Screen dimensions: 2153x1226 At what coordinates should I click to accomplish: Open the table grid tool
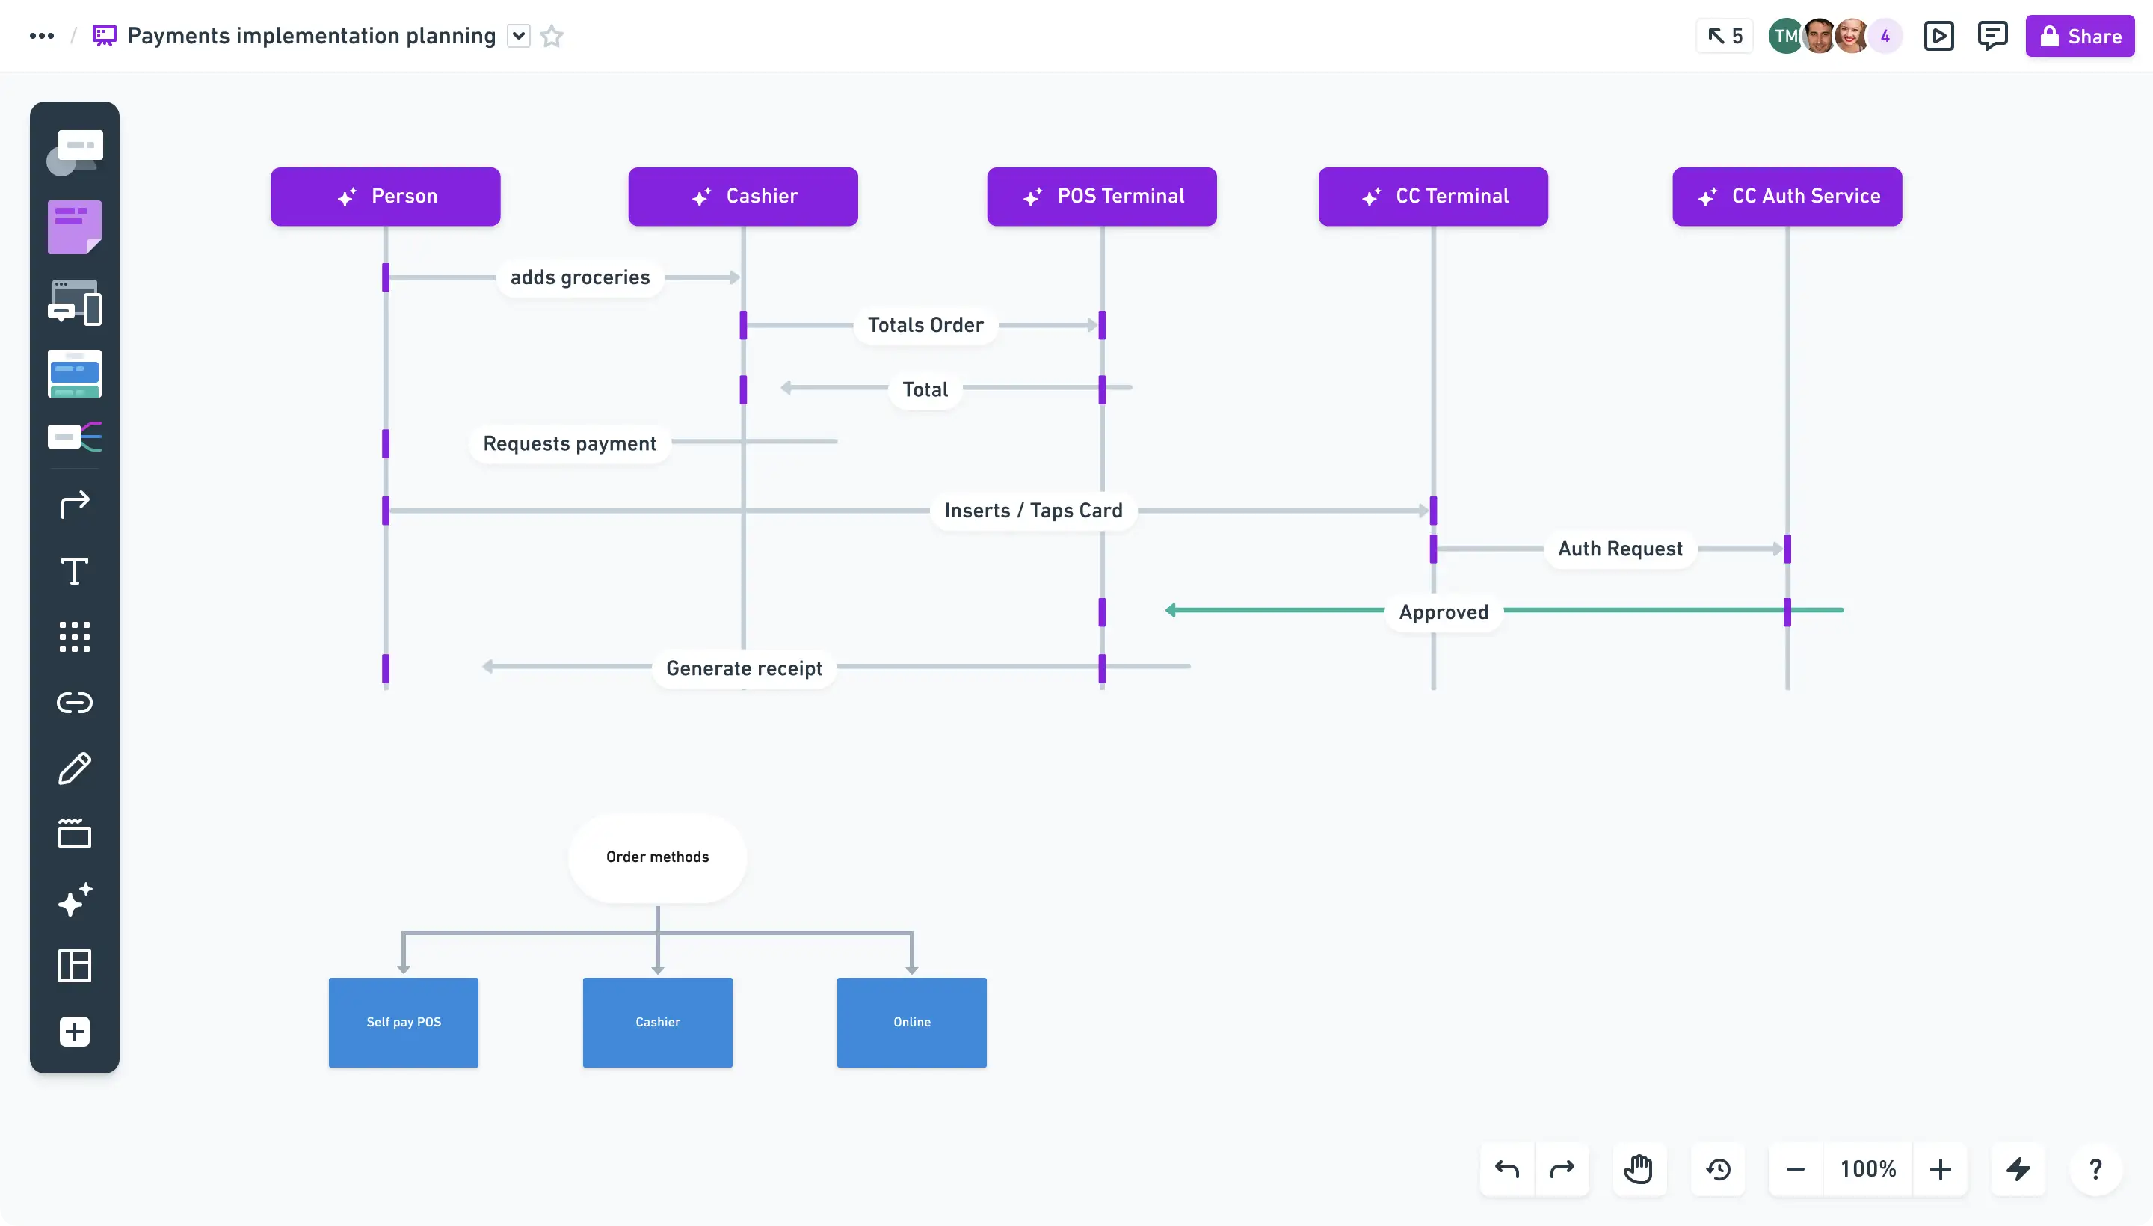pyautogui.click(x=74, y=637)
